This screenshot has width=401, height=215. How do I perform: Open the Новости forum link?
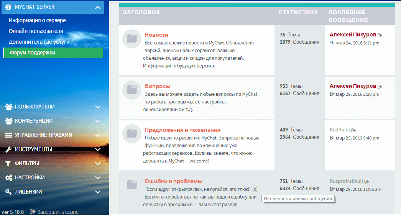pyautogui.click(x=156, y=35)
